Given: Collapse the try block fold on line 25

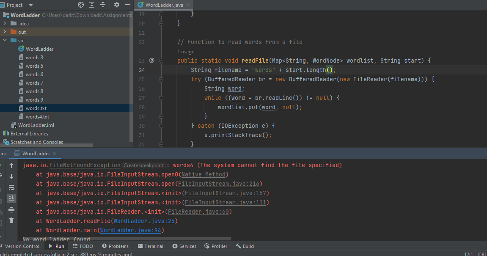Looking at the screenshot, I should (161, 79).
